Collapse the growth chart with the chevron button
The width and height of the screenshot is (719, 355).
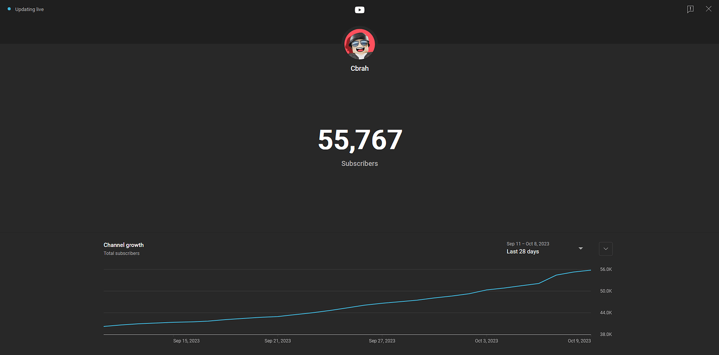605,249
